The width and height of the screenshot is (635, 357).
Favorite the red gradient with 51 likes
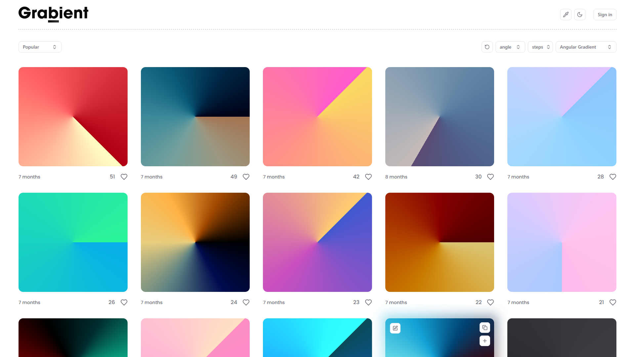tap(124, 177)
